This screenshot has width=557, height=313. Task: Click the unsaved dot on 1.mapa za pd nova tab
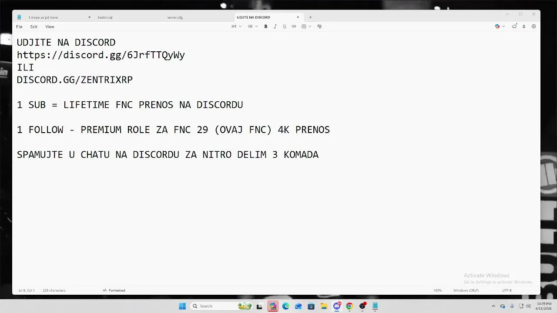click(x=89, y=17)
